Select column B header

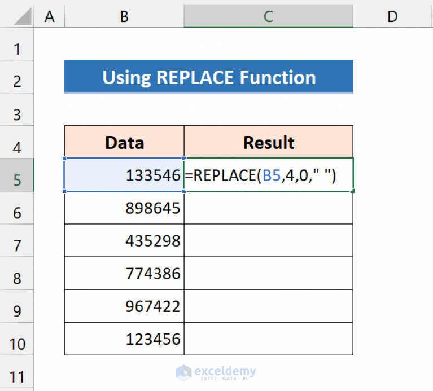[x=124, y=16]
